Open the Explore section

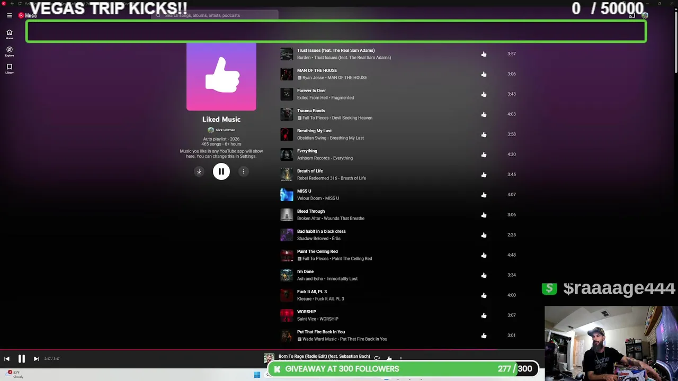(x=9, y=51)
